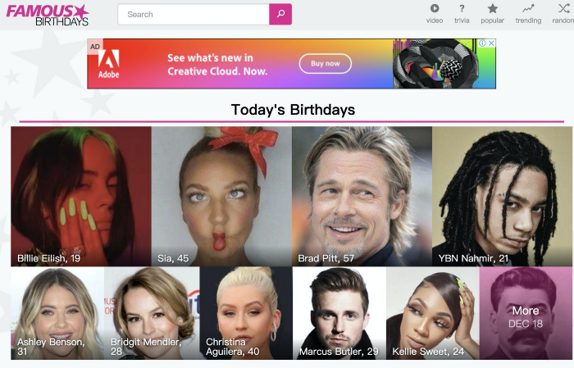Select Brad Pitt's profile tile

362,196
